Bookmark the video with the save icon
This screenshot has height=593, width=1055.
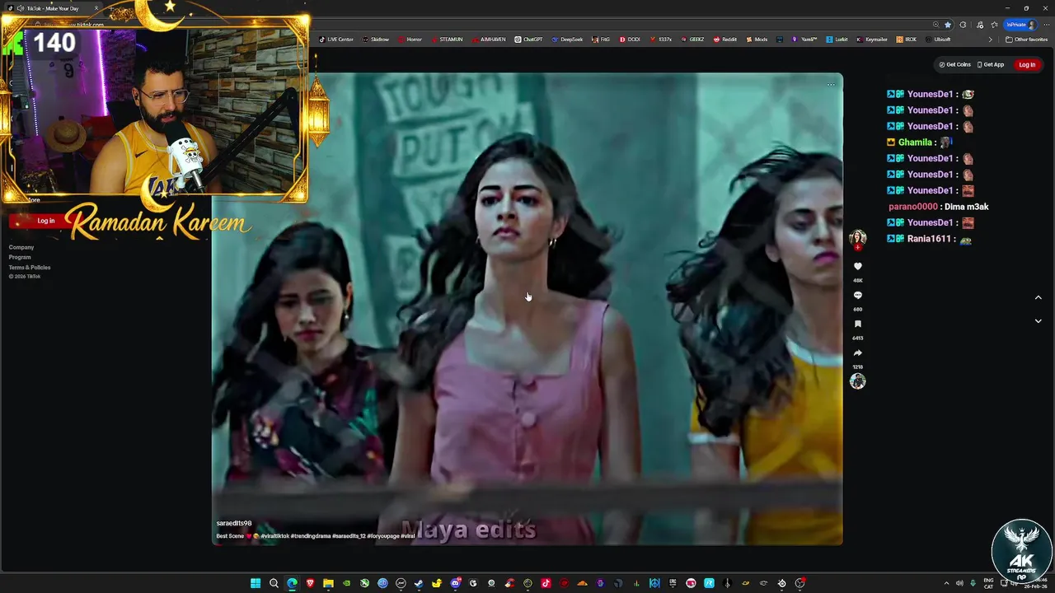click(857, 325)
